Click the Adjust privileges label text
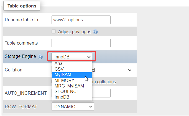 [75, 32]
